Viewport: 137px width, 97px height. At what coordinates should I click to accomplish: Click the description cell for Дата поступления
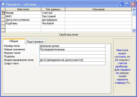coord(98,20)
